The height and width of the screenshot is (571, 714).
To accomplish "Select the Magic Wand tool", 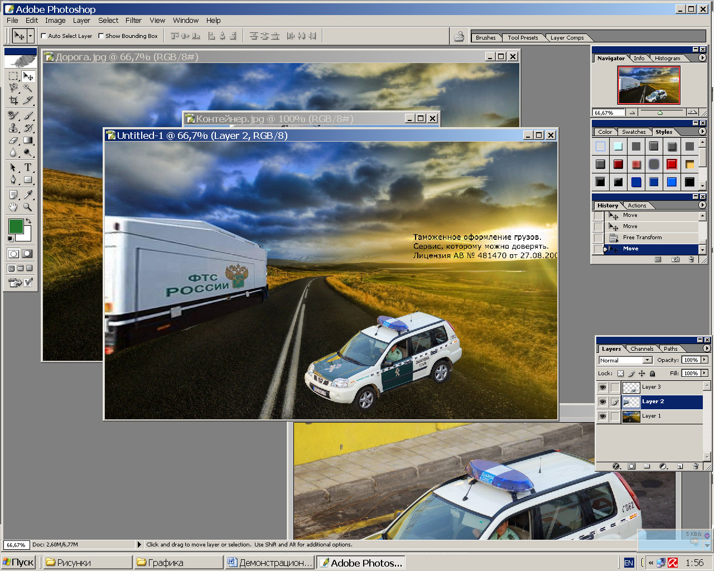I will click(x=28, y=88).
